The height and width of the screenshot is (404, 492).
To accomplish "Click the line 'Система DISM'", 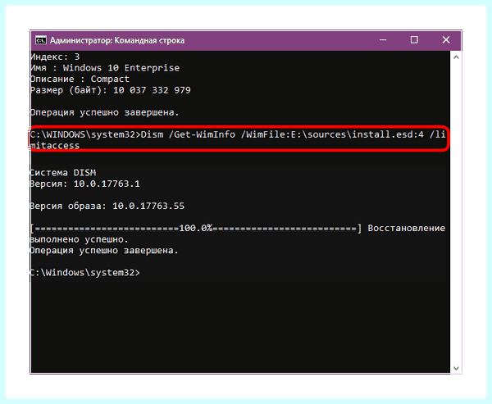I will (x=63, y=173).
